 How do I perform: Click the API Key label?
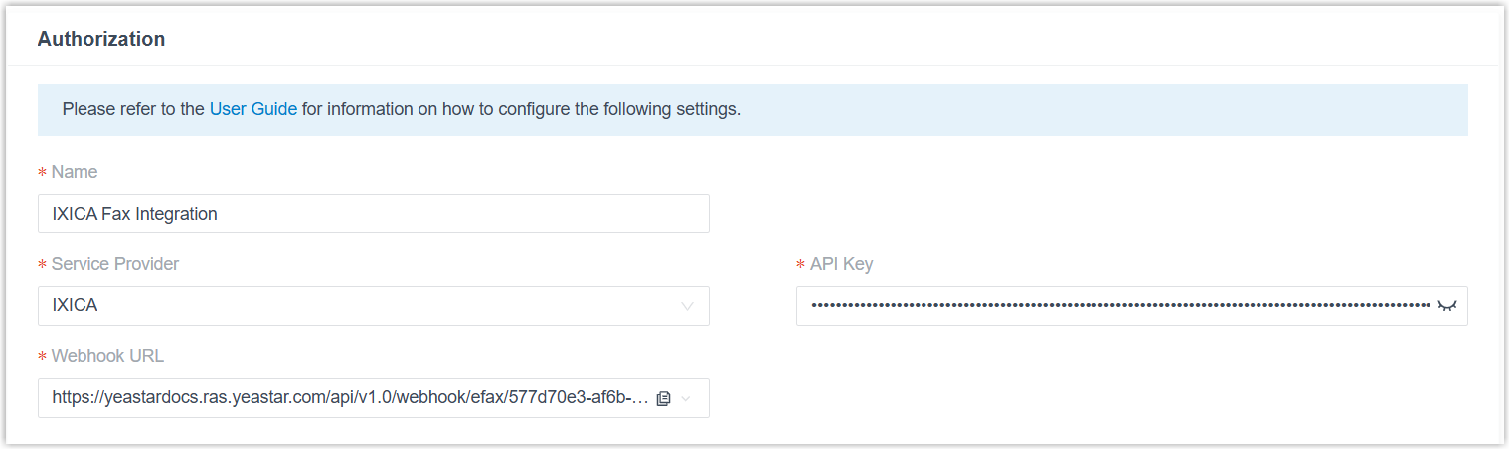[x=841, y=264]
